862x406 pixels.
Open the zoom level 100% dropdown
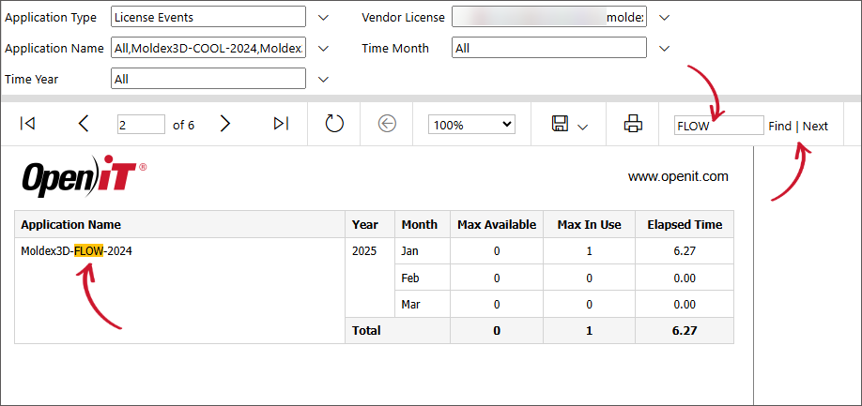(x=471, y=124)
